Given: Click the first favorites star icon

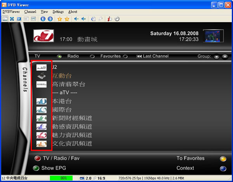Looking at the screenshot, I should (59, 19).
